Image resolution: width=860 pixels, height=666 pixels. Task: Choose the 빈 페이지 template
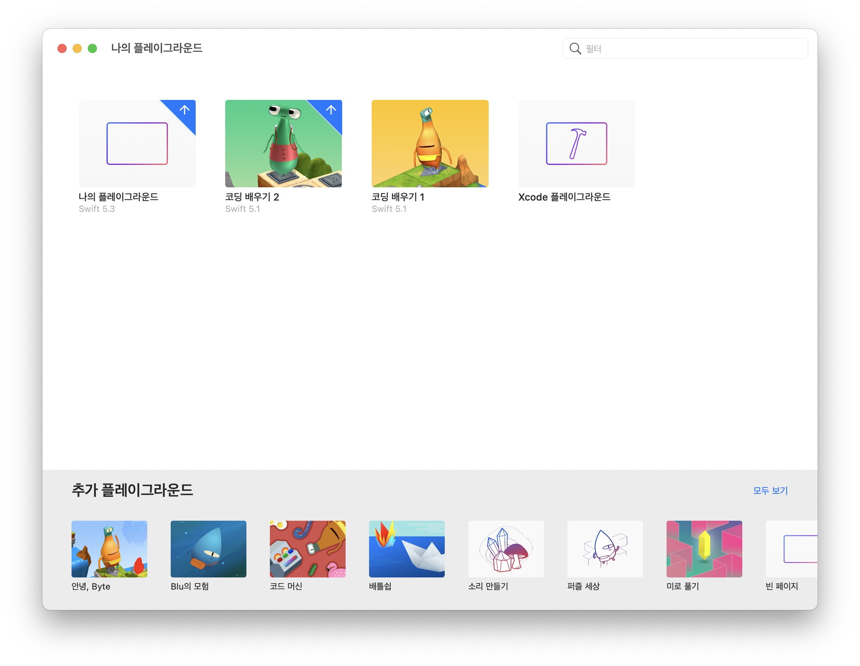coord(791,549)
